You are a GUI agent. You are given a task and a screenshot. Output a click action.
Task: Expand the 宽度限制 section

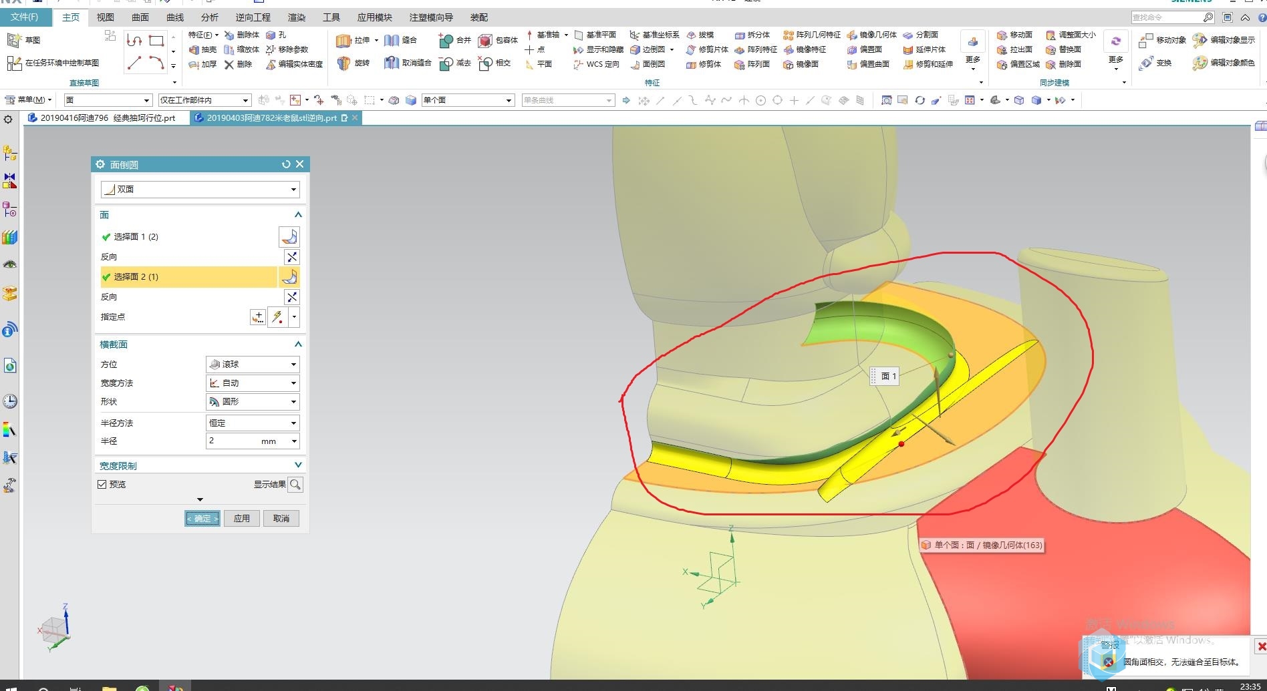[298, 465]
